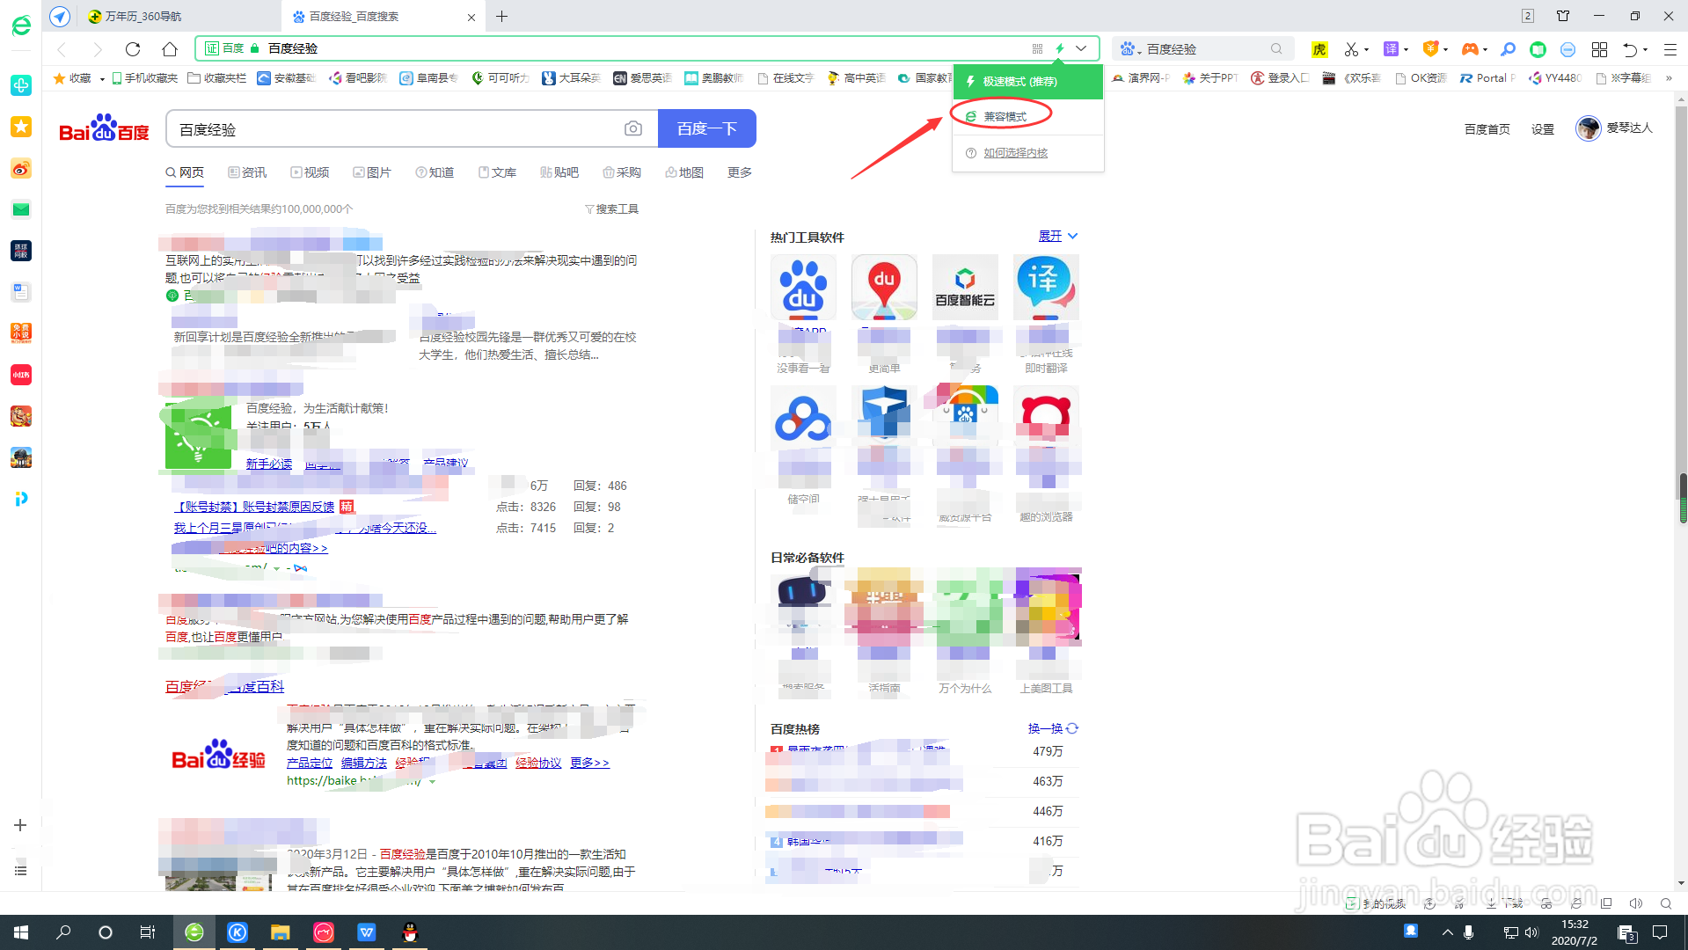Click the yellow tiger toolbar icon

pyautogui.click(x=1319, y=49)
